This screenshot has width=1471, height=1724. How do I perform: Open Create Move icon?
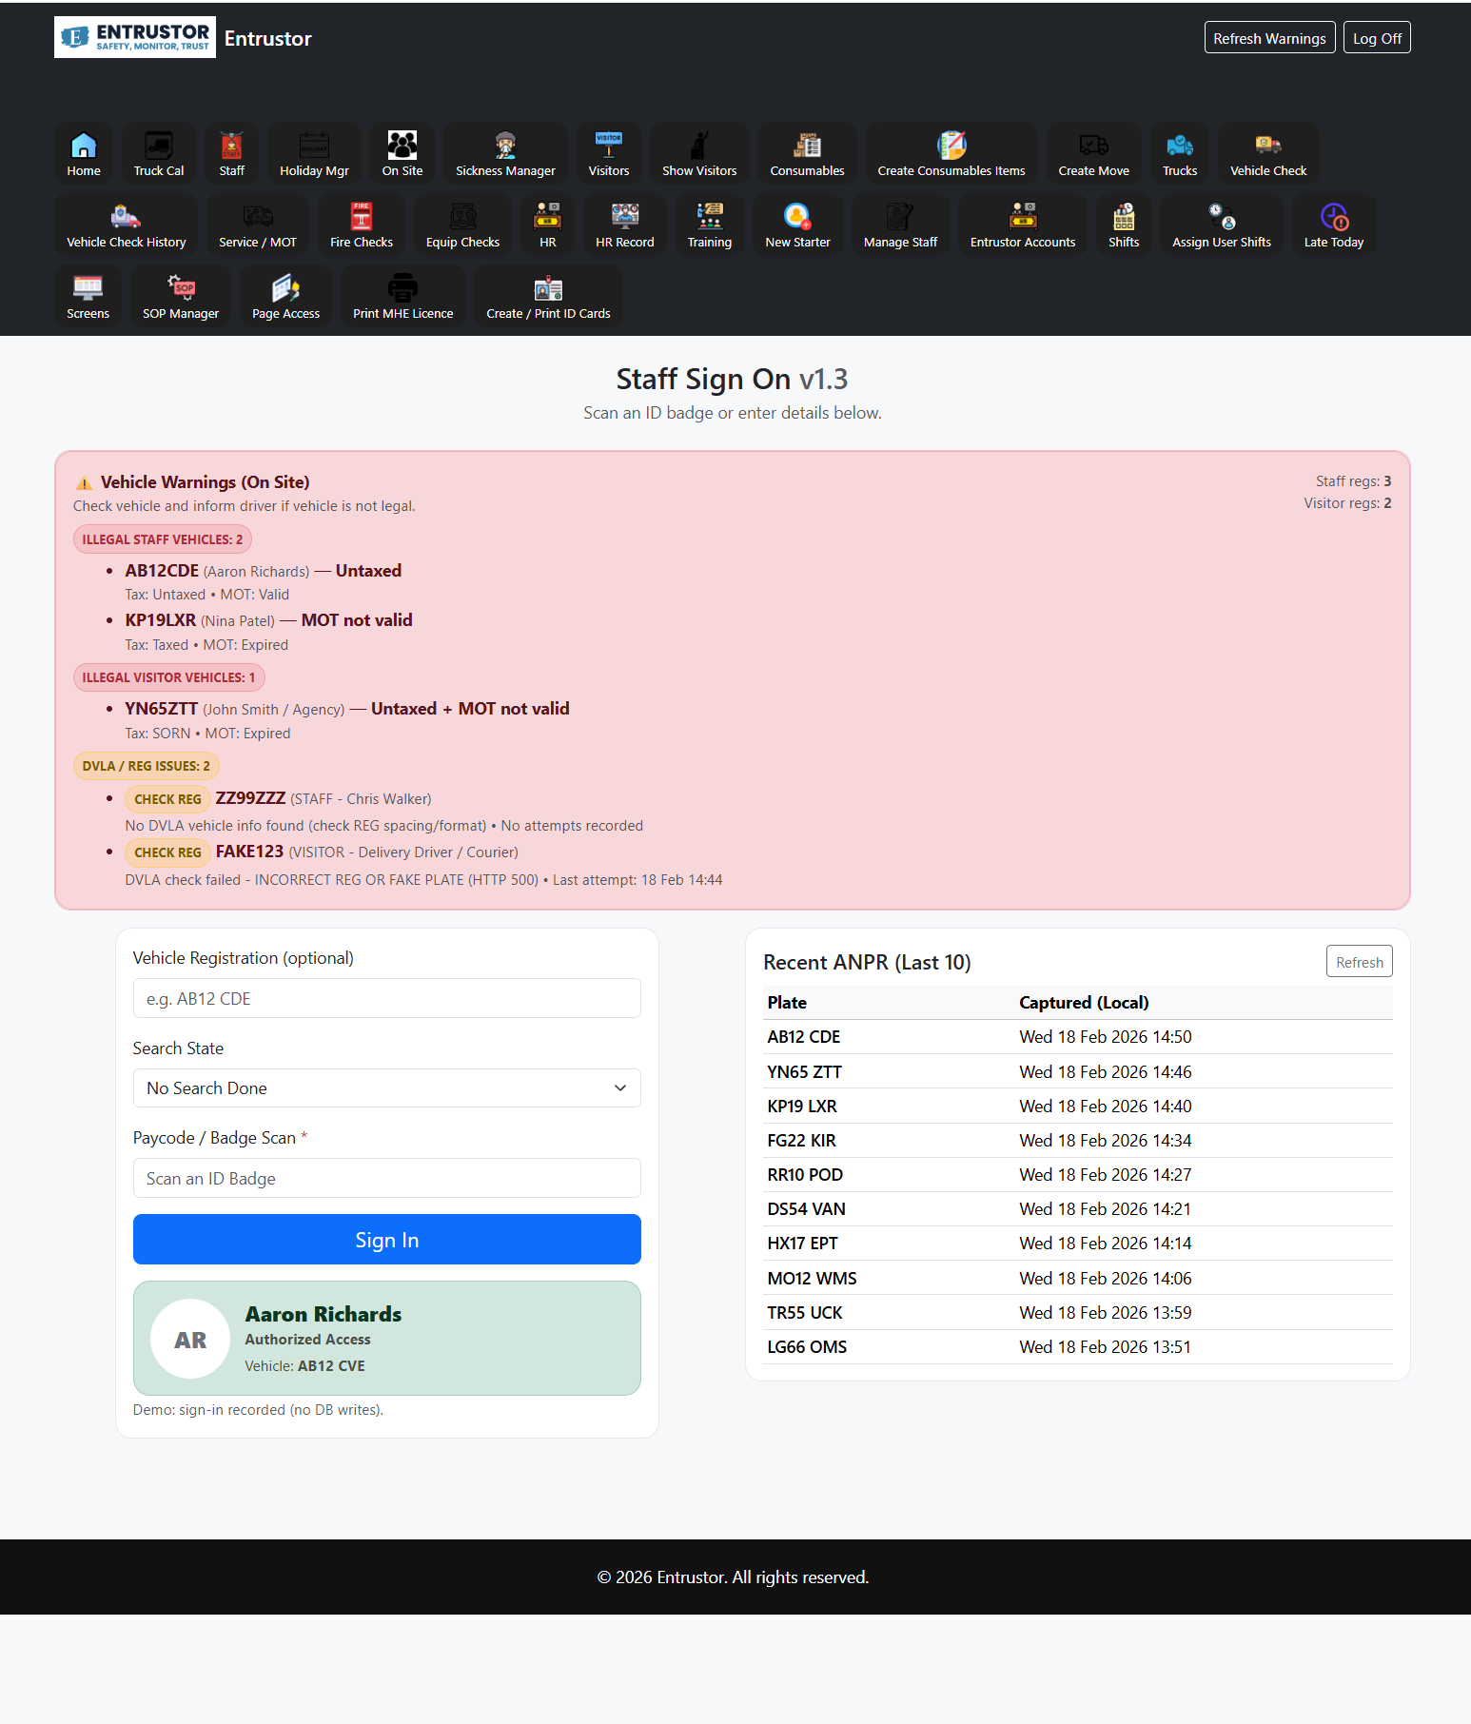[1094, 153]
